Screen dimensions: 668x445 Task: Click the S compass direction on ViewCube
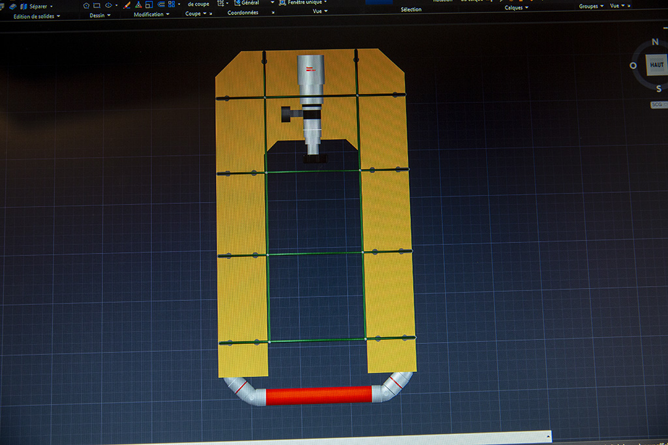click(659, 89)
